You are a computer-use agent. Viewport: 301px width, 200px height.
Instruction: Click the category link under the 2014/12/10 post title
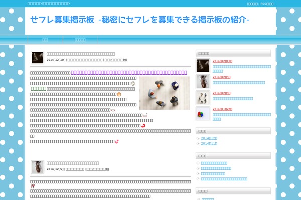pyautogui.click(x=85, y=60)
